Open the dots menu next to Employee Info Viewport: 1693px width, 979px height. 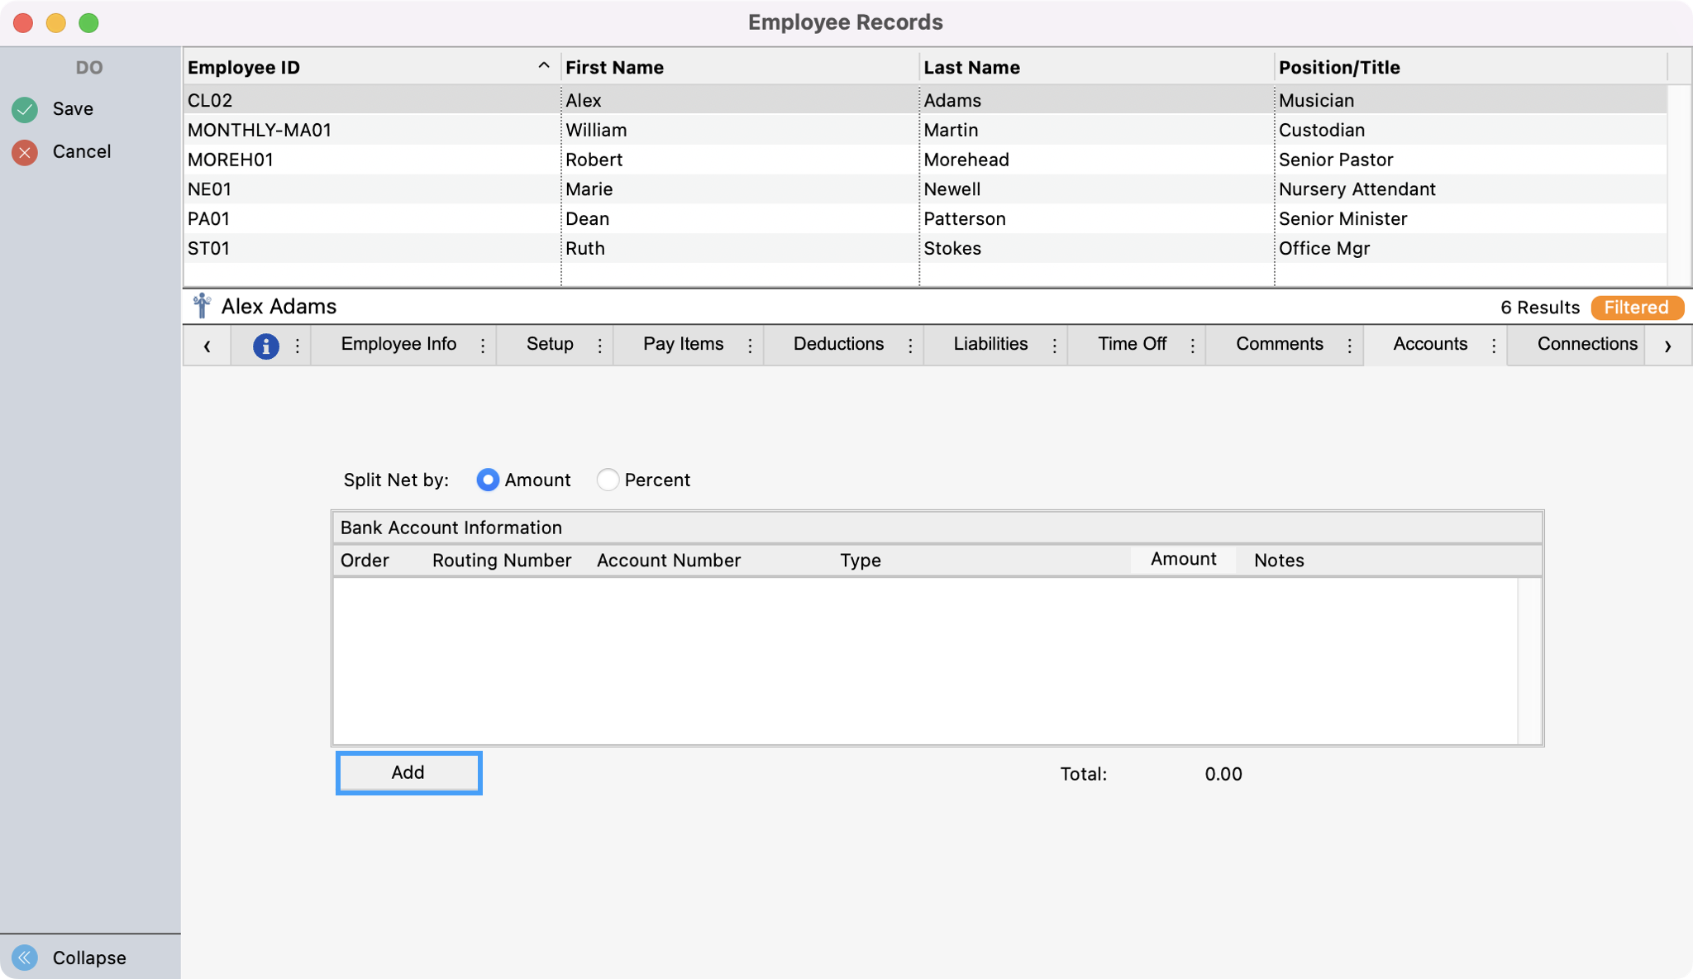[x=483, y=346]
